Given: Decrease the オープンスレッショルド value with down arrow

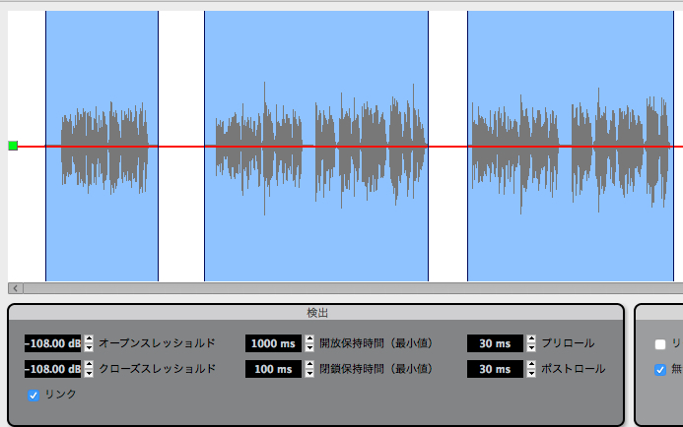Looking at the screenshot, I should click(89, 348).
